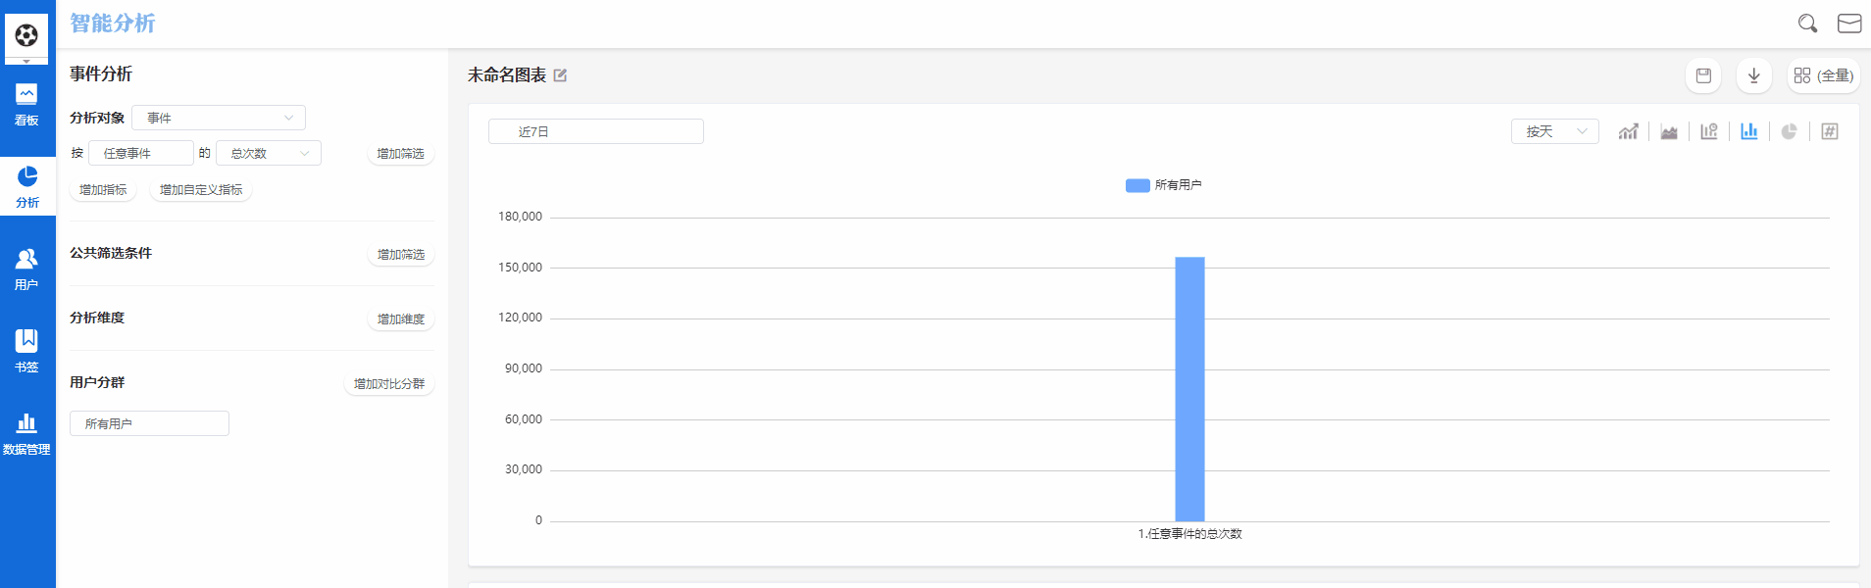Click the 近7日 date range field
Image resolution: width=1871 pixels, height=588 pixels.
595,131
